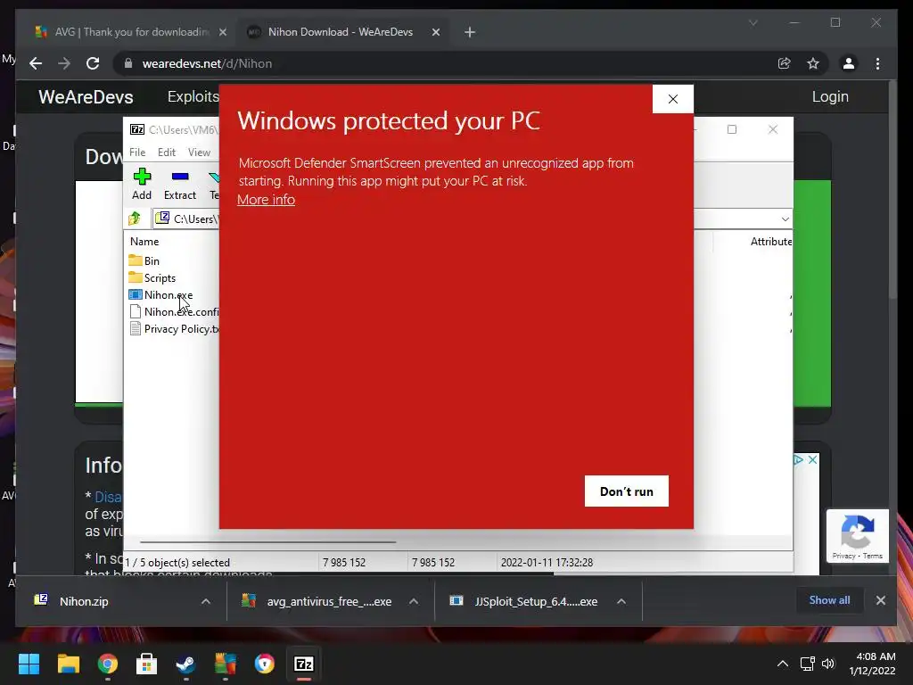This screenshot has width=913, height=685.
Task: Click the Chrome taskbar icon
Action: coord(108,664)
